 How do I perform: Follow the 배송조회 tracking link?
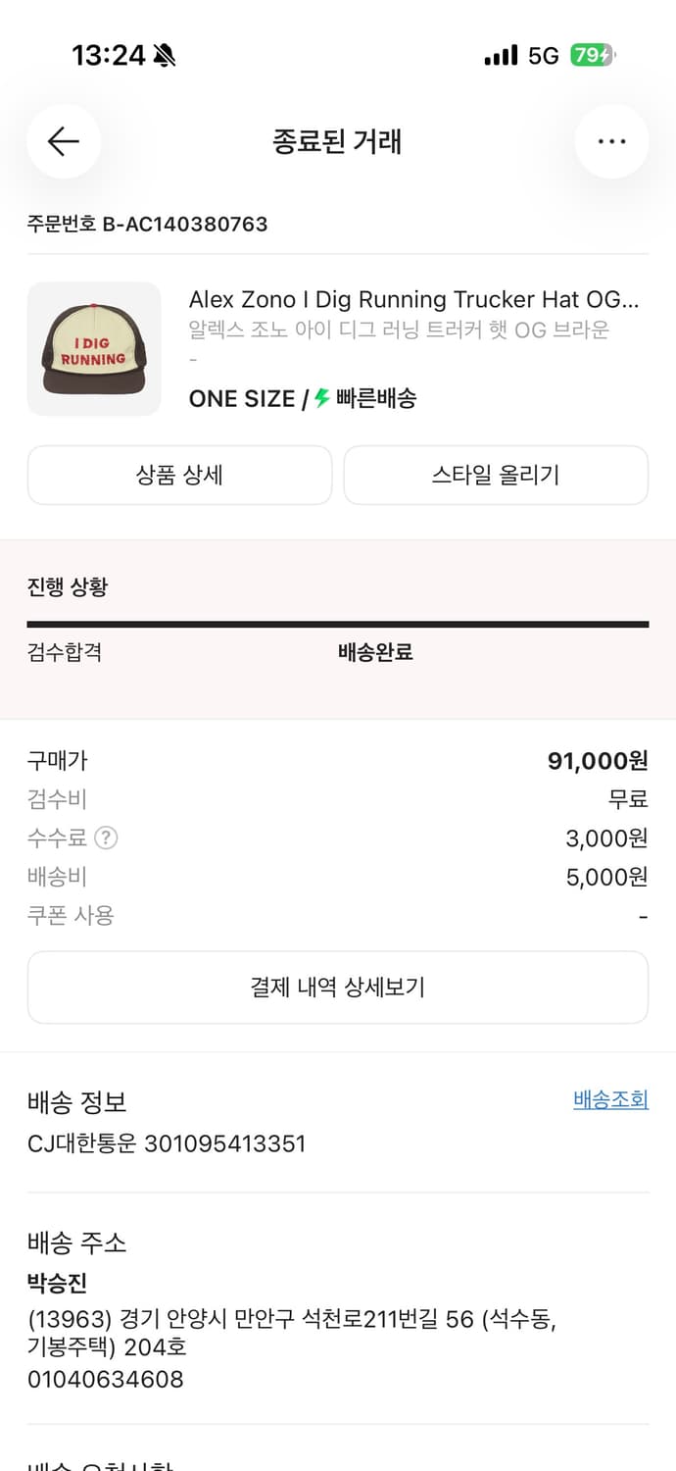[x=610, y=1099]
